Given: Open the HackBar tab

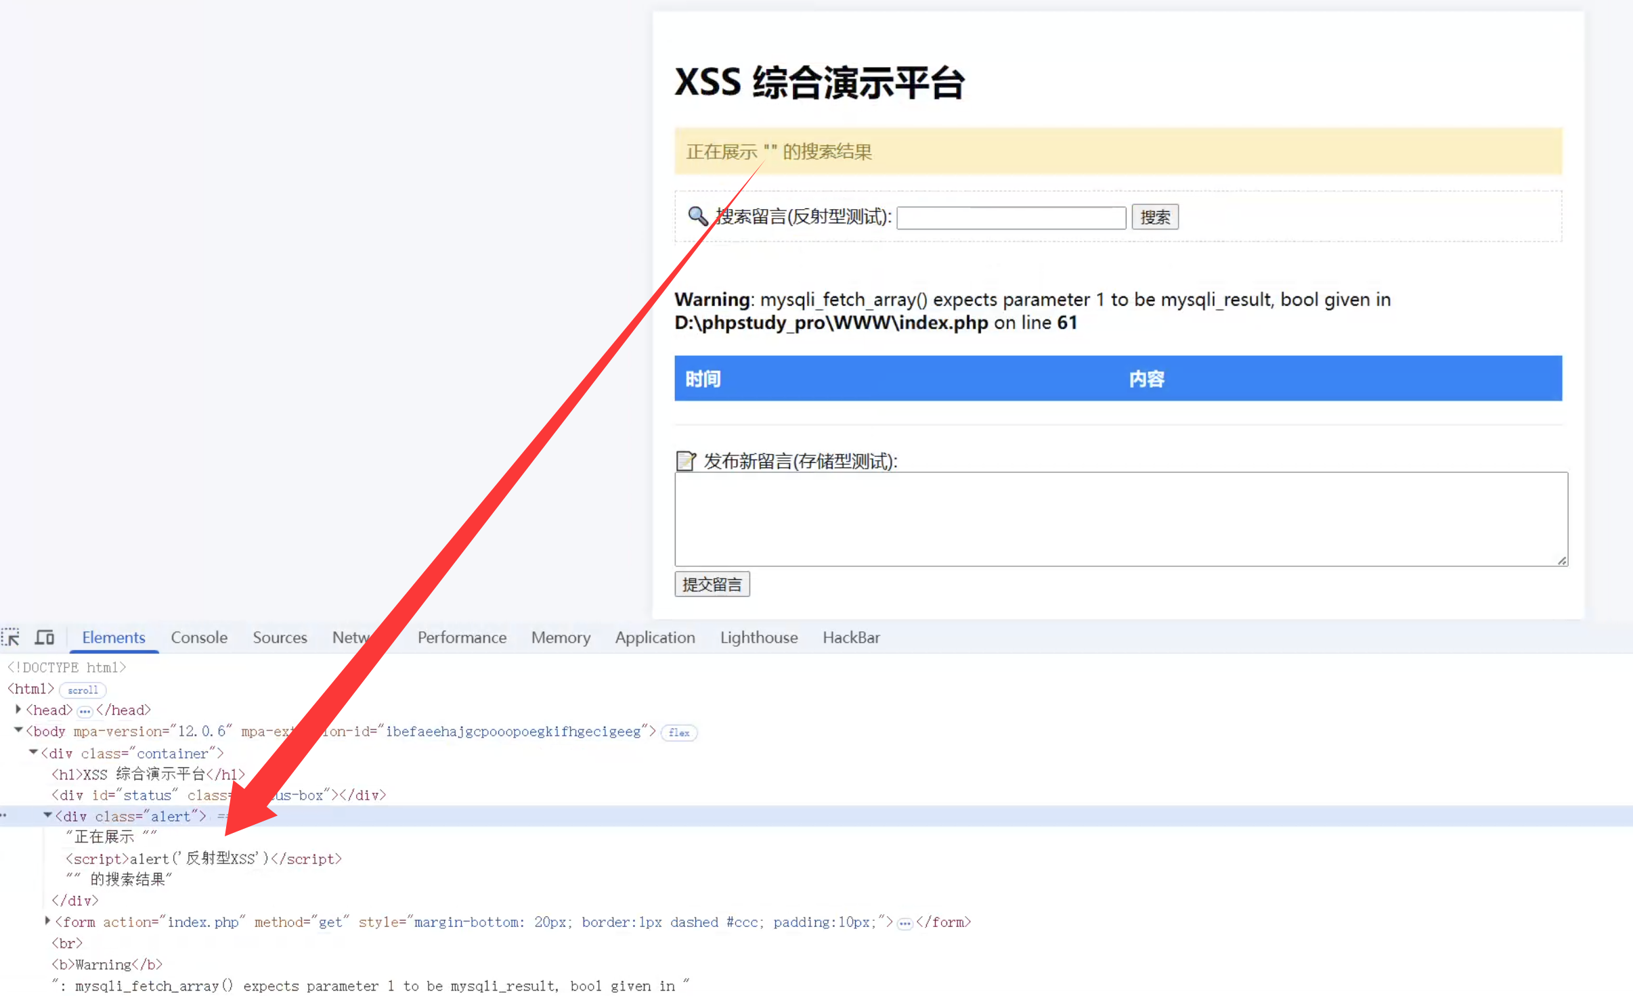Looking at the screenshot, I should pos(851,637).
